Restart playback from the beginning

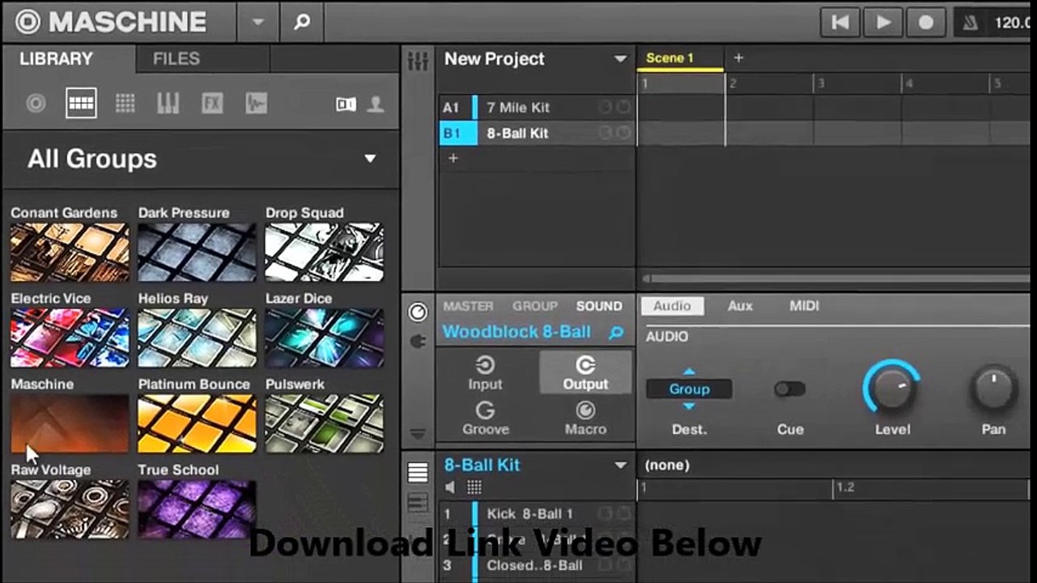pos(840,22)
